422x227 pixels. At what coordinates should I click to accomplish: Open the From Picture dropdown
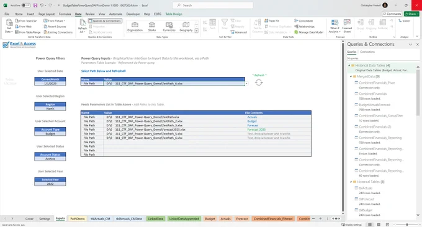pos(55,20)
